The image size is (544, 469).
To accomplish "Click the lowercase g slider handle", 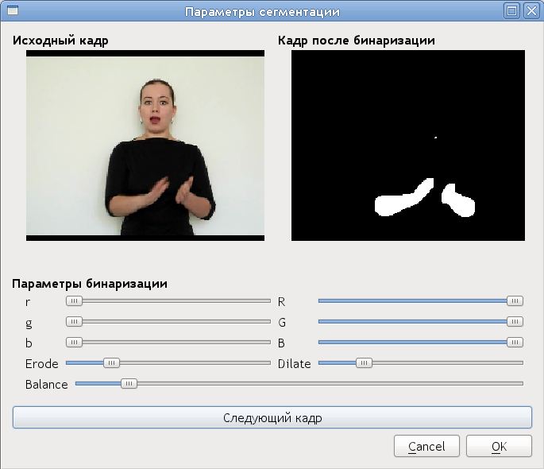I will coord(74,322).
